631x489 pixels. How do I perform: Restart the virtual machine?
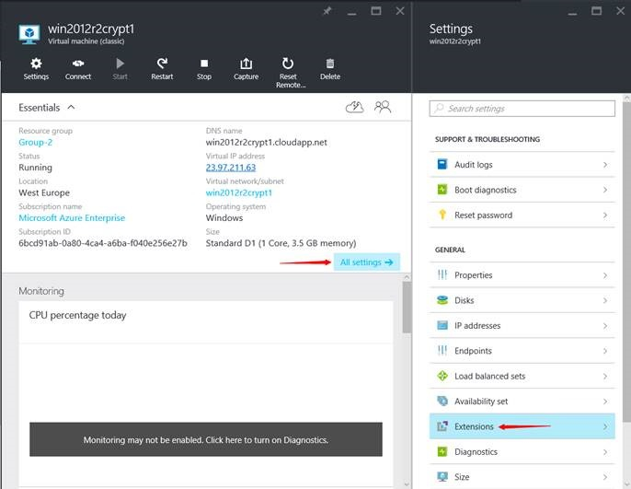[162, 68]
